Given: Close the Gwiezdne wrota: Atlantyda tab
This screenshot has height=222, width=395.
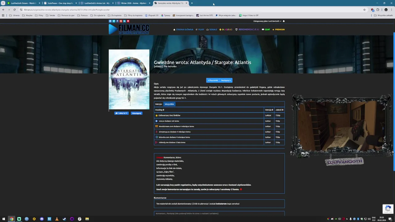Looking at the screenshot, I should coord(186,3).
